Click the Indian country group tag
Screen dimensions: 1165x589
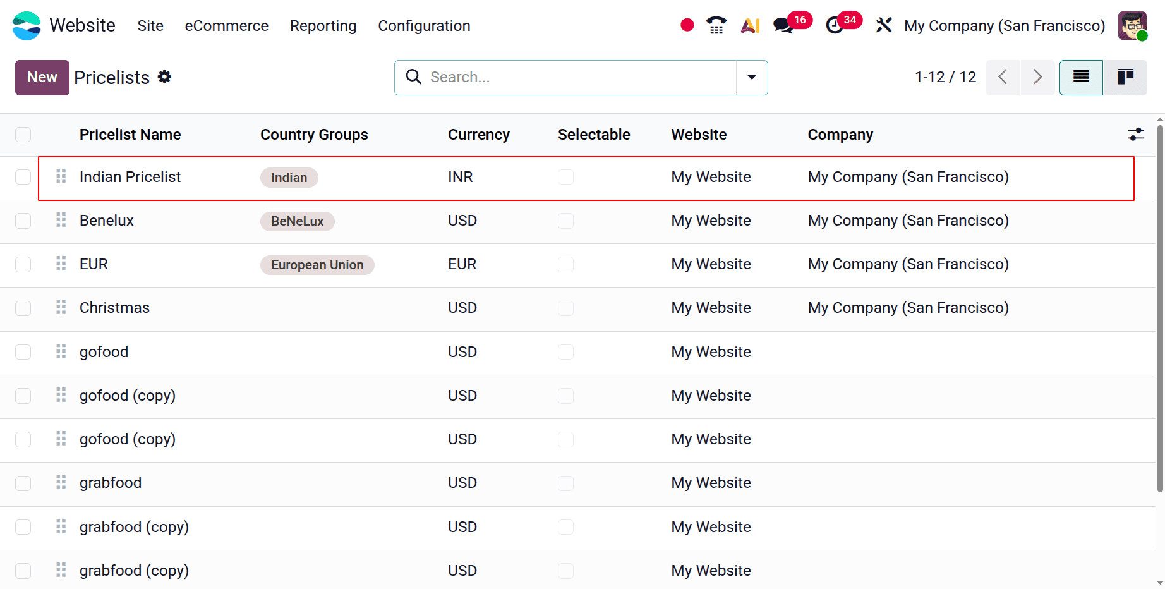289,178
